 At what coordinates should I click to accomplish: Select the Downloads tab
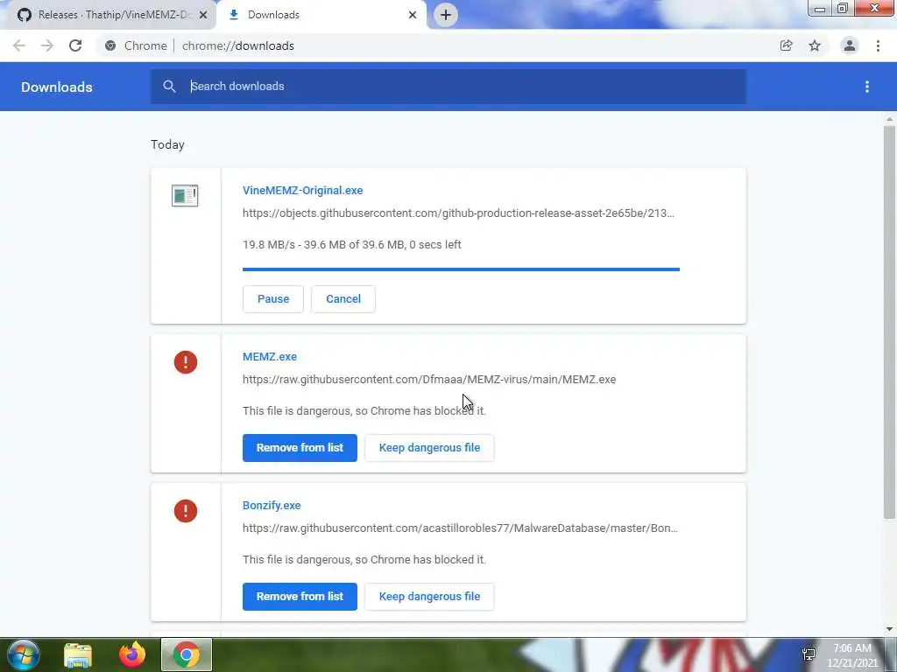pyautogui.click(x=321, y=15)
